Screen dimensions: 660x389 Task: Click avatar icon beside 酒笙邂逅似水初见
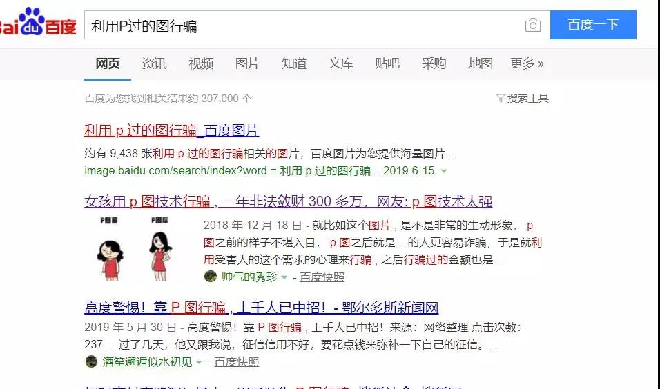(91, 361)
